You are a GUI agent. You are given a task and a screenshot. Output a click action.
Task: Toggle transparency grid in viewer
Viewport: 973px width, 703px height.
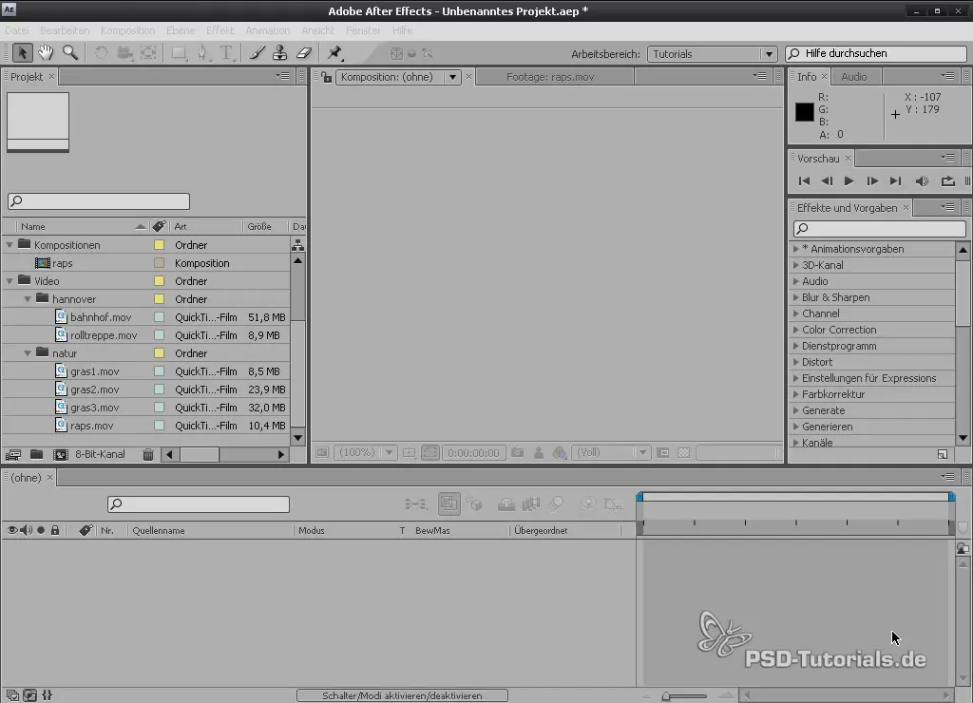click(x=684, y=453)
